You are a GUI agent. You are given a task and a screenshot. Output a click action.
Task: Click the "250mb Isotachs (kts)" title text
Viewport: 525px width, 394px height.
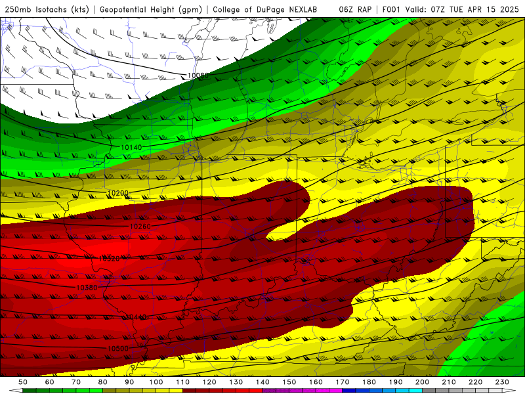pos(47,10)
